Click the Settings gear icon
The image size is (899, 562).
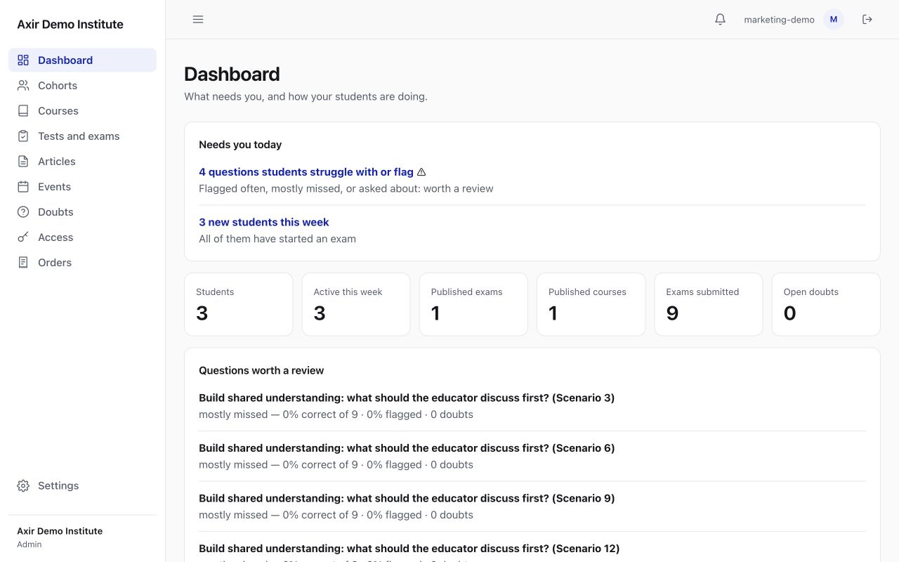(x=23, y=486)
